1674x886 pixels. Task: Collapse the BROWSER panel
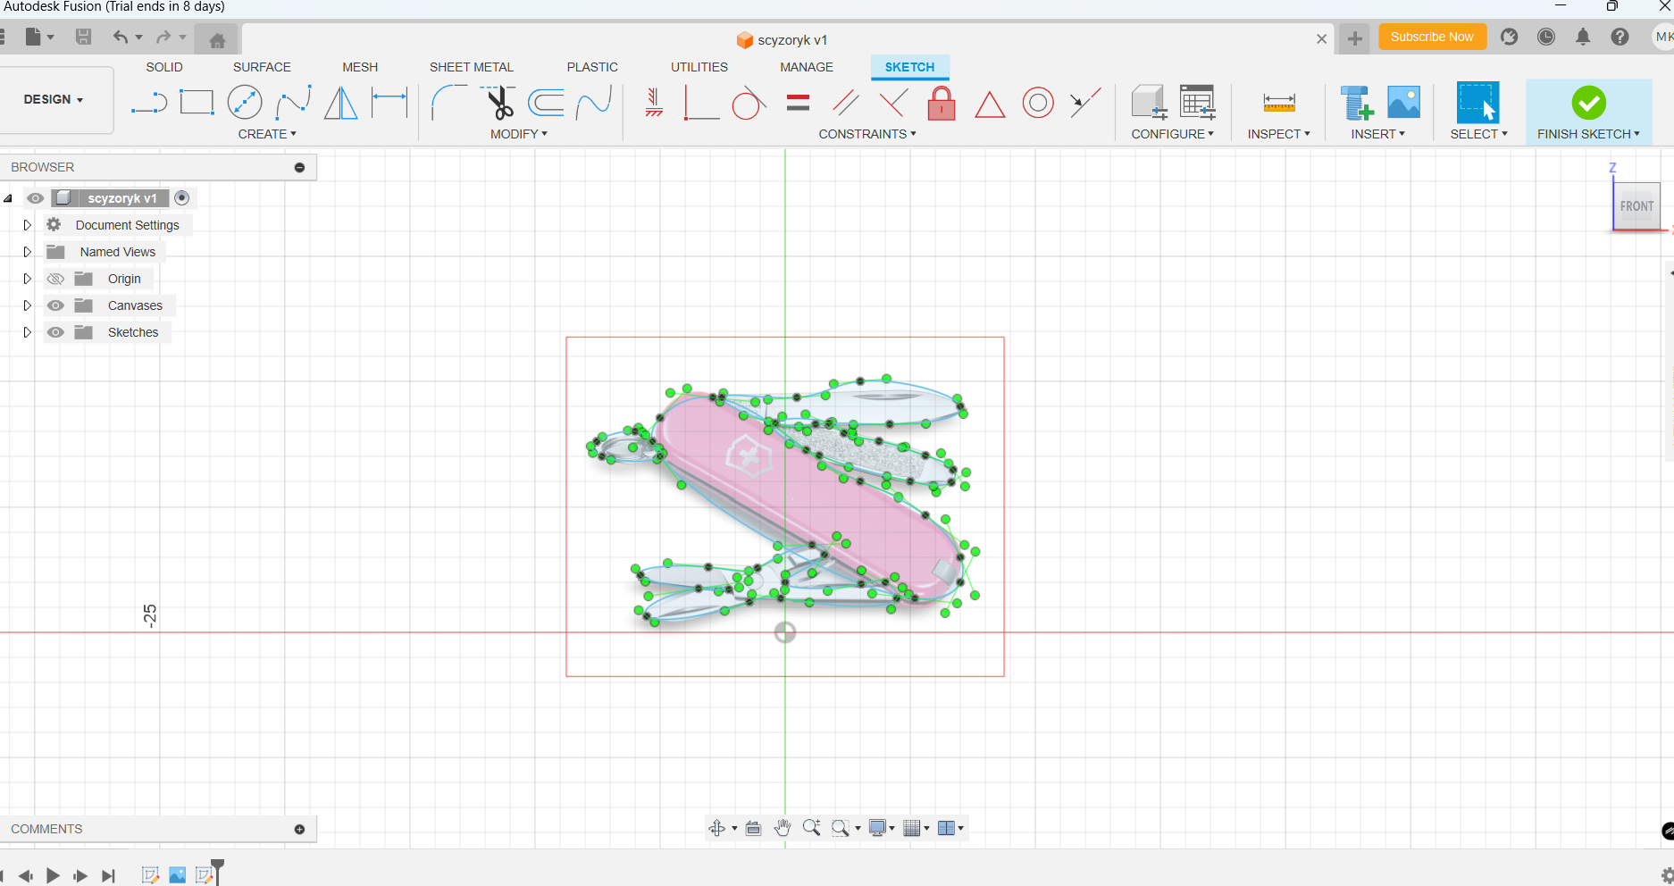(x=300, y=168)
